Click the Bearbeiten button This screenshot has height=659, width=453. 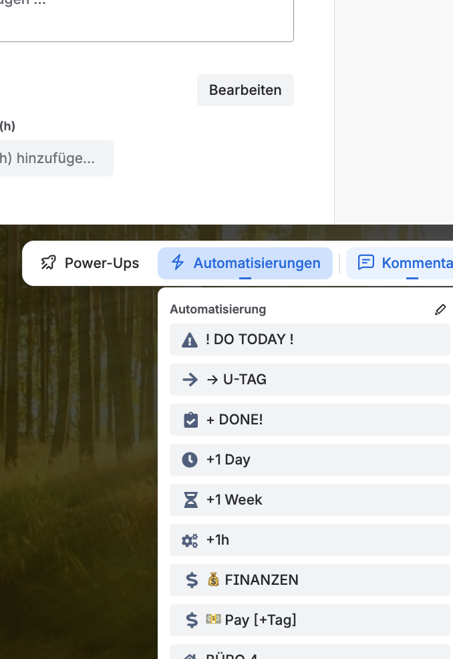click(245, 90)
